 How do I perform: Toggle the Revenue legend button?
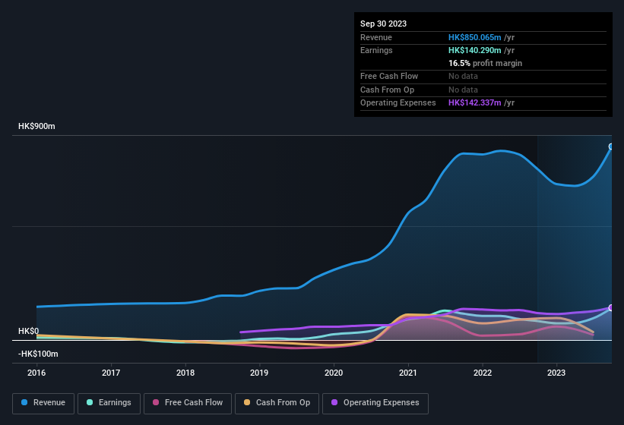(x=43, y=403)
